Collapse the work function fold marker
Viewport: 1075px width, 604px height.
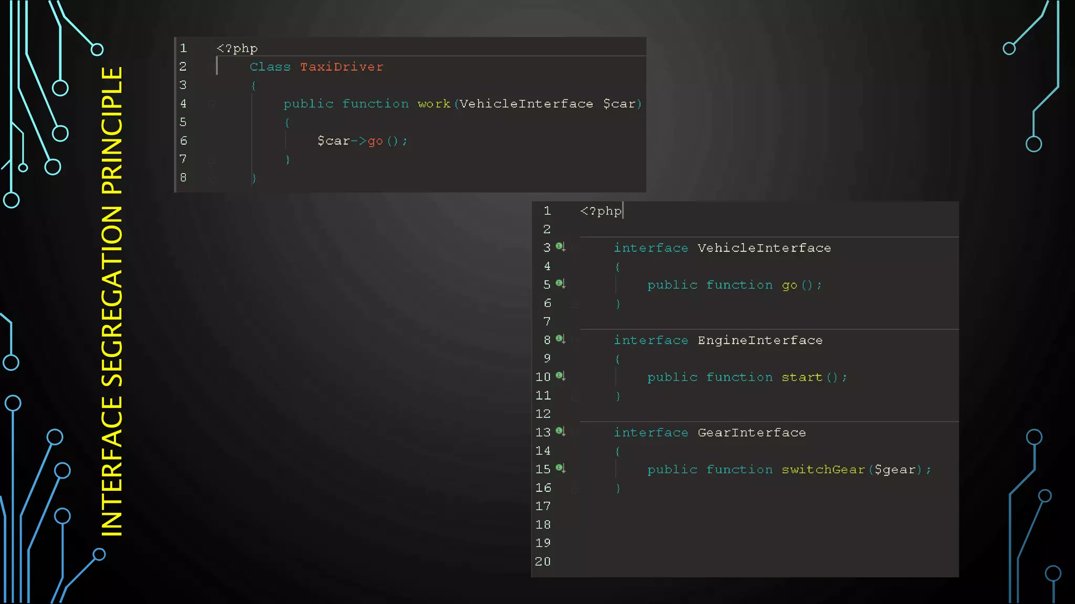[x=212, y=104]
